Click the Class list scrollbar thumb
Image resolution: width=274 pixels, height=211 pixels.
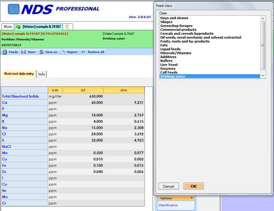(x=263, y=45)
